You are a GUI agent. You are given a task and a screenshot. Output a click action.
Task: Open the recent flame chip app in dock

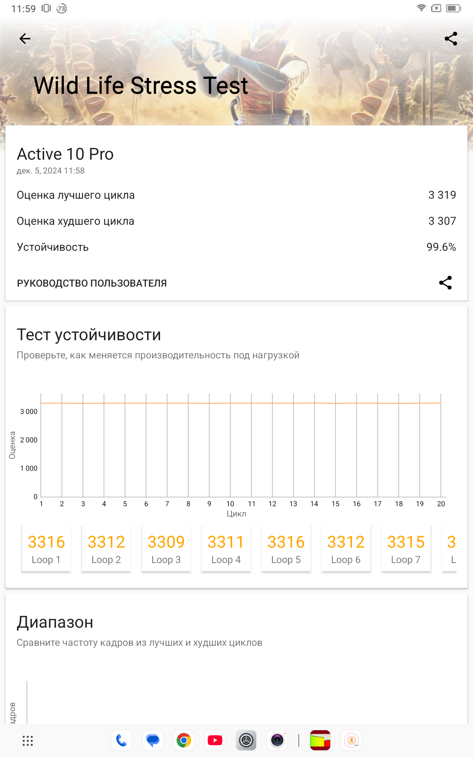351,740
